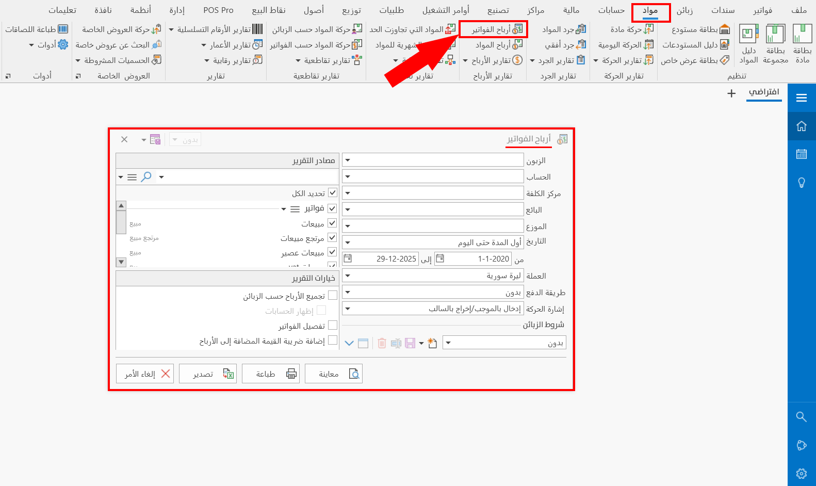
Task: Open حركة المواد حسب الزبائن report
Action: click(317, 29)
